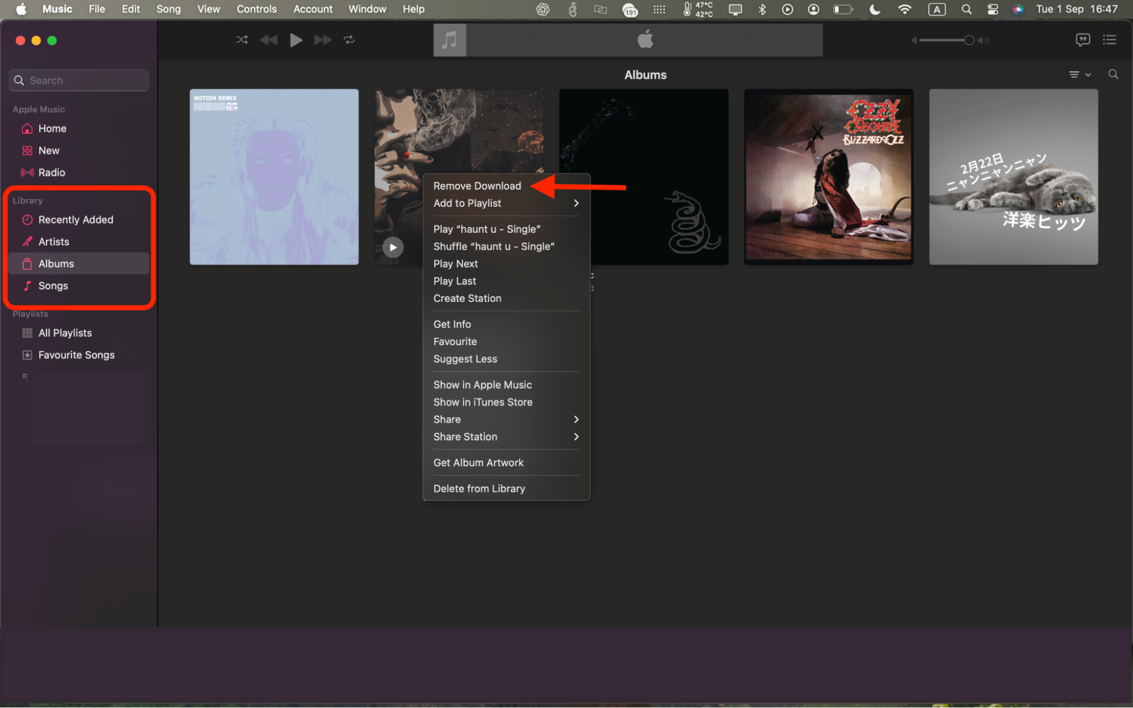Open the Notion Remix album thumbnail
The height and width of the screenshot is (708, 1133).
point(274,177)
